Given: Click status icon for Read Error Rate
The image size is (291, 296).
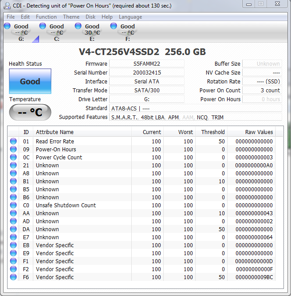Looking at the screenshot, I should (x=14, y=142).
